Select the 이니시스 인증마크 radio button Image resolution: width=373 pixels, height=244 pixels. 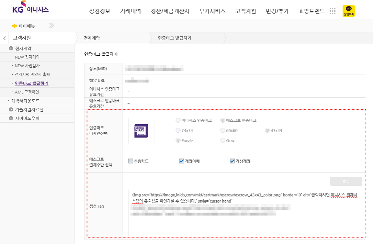pos(178,120)
